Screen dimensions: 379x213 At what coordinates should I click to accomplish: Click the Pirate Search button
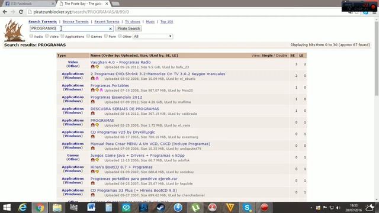[x=129, y=28]
